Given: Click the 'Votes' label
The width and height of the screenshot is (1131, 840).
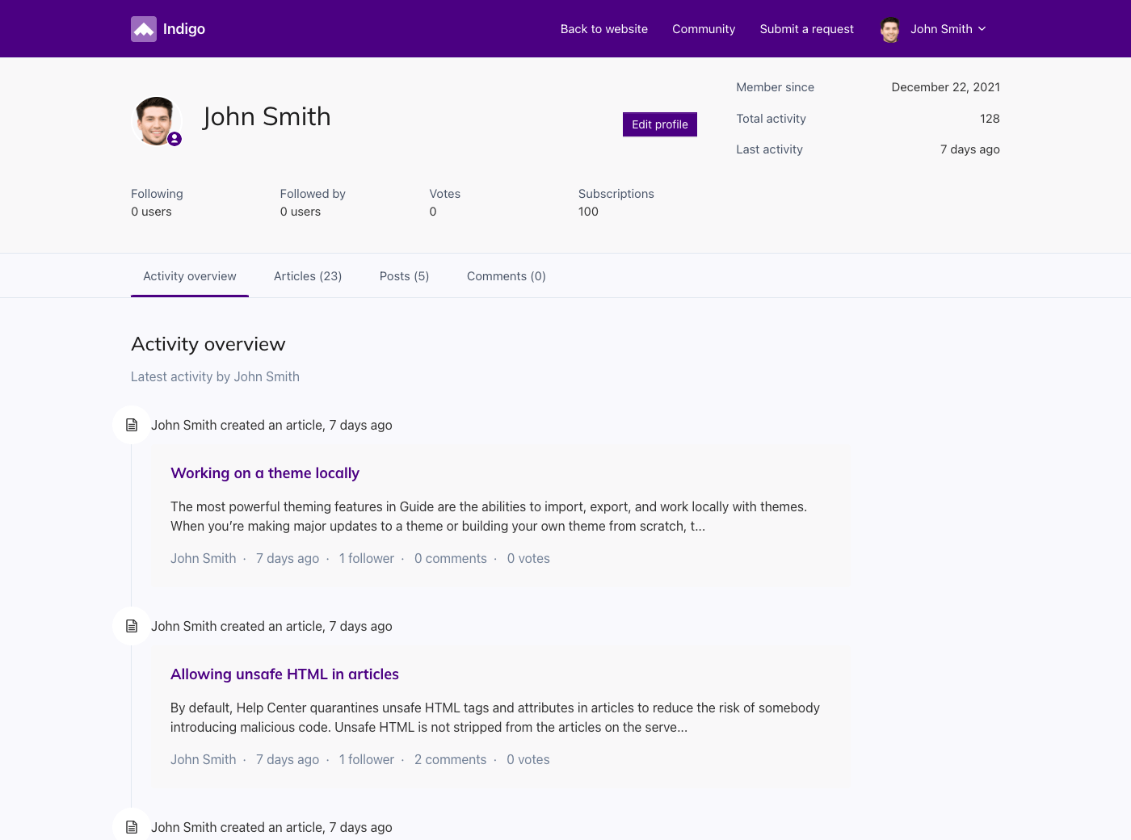Looking at the screenshot, I should [445, 194].
